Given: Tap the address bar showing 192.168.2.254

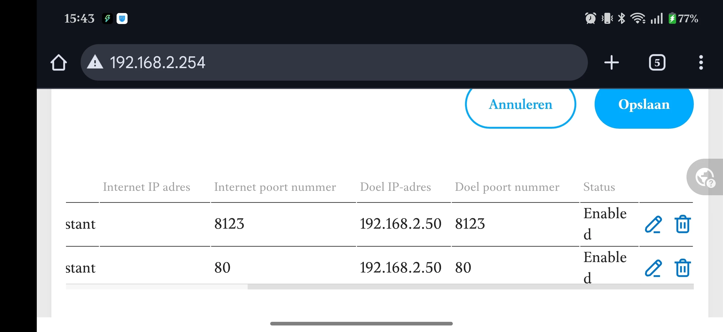Looking at the screenshot, I should [x=337, y=62].
